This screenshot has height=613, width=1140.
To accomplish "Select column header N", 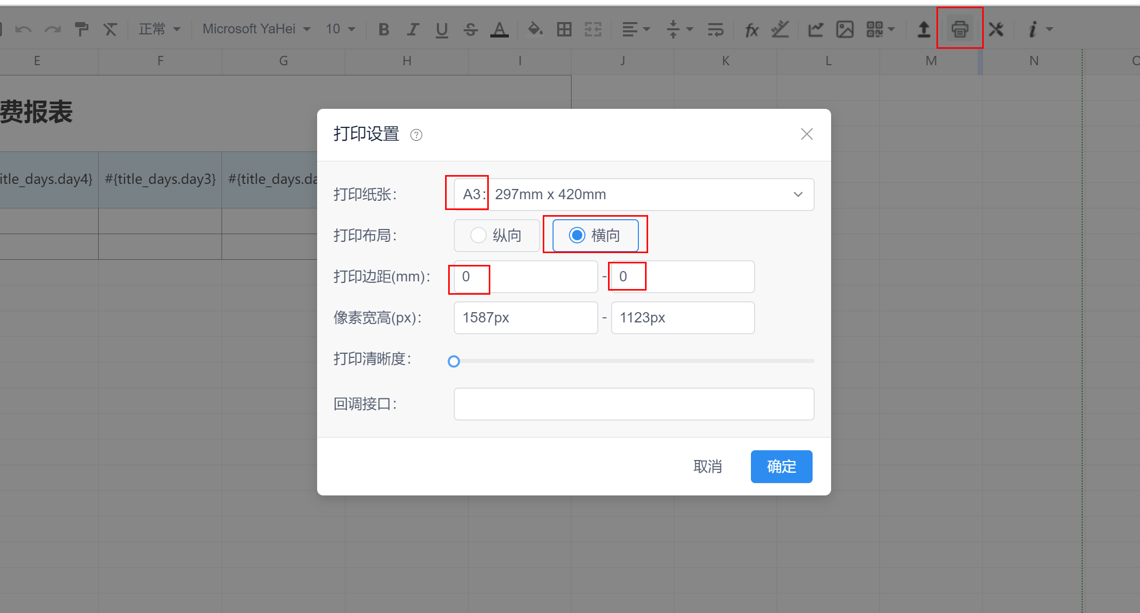I will point(1034,61).
